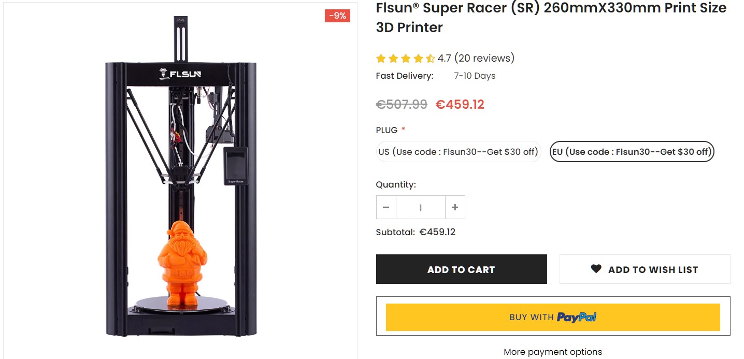Click the quantity input field
Image resolution: width=744 pixels, height=359 pixels.
point(420,207)
